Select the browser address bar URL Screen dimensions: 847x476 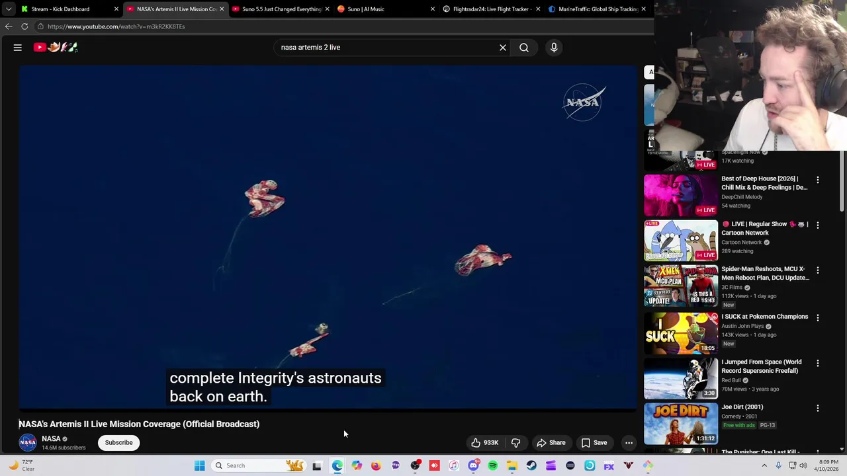pyautogui.click(x=116, y=26)
